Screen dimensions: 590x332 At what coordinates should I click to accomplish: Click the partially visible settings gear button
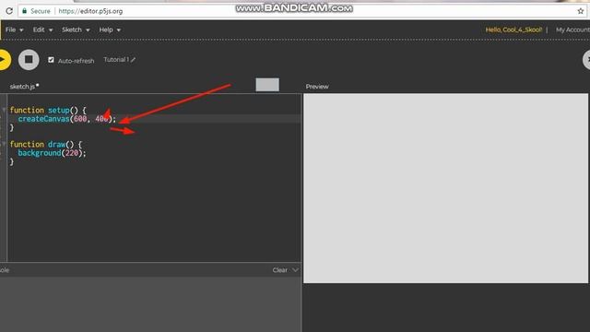coord(586,59)
